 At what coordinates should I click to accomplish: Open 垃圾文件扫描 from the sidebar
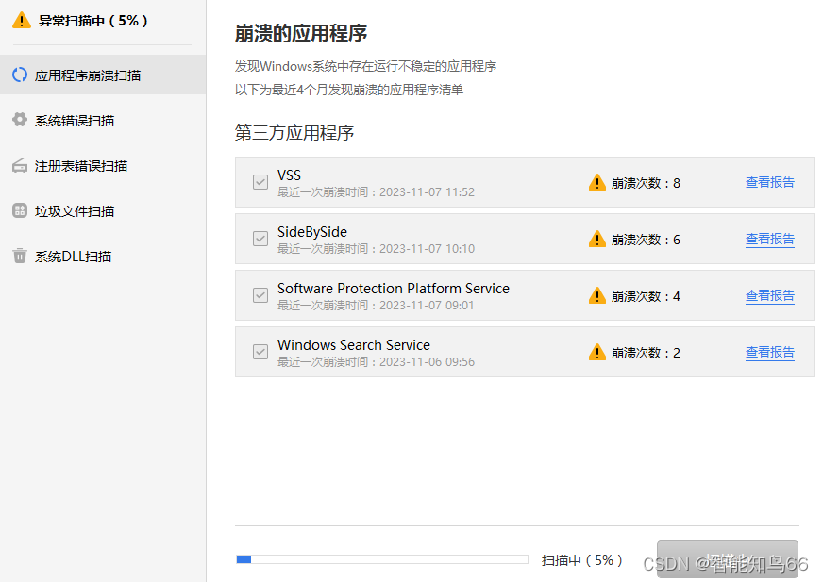tap(103, 211)
